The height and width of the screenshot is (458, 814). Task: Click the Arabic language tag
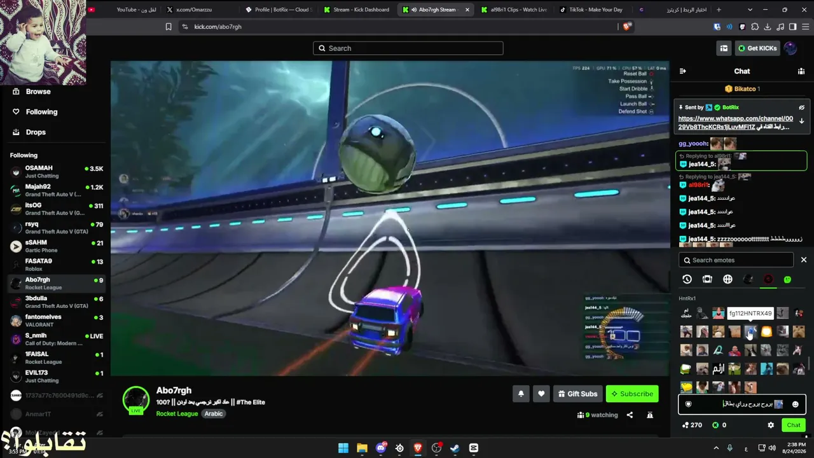click(214, 413)
